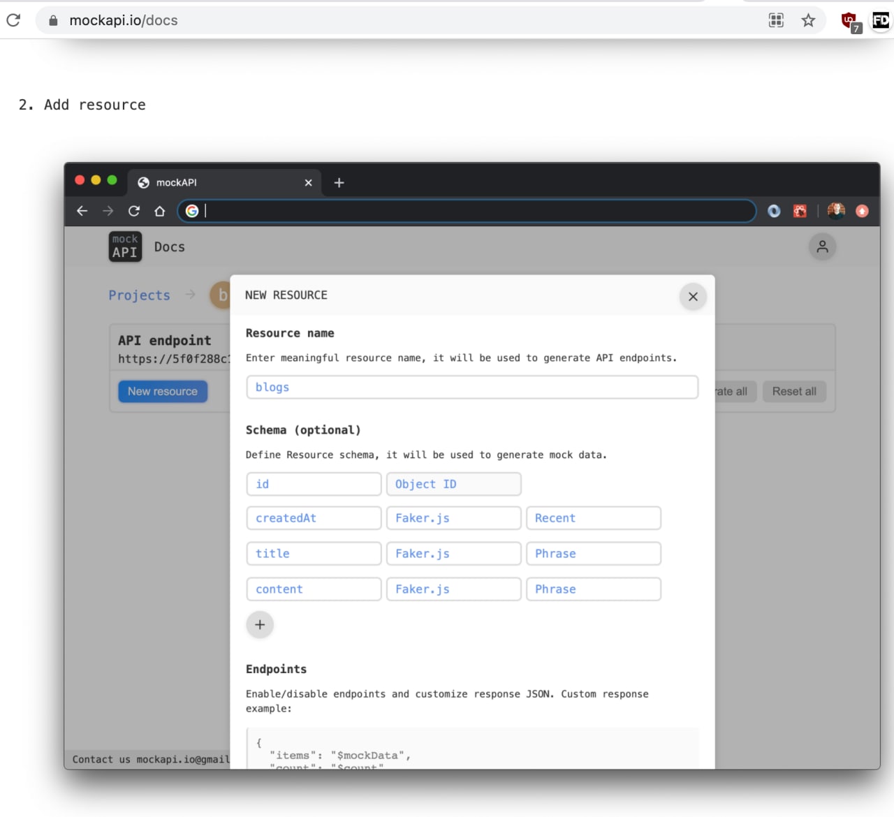Close the New Resource dialog

coord(693,297)
